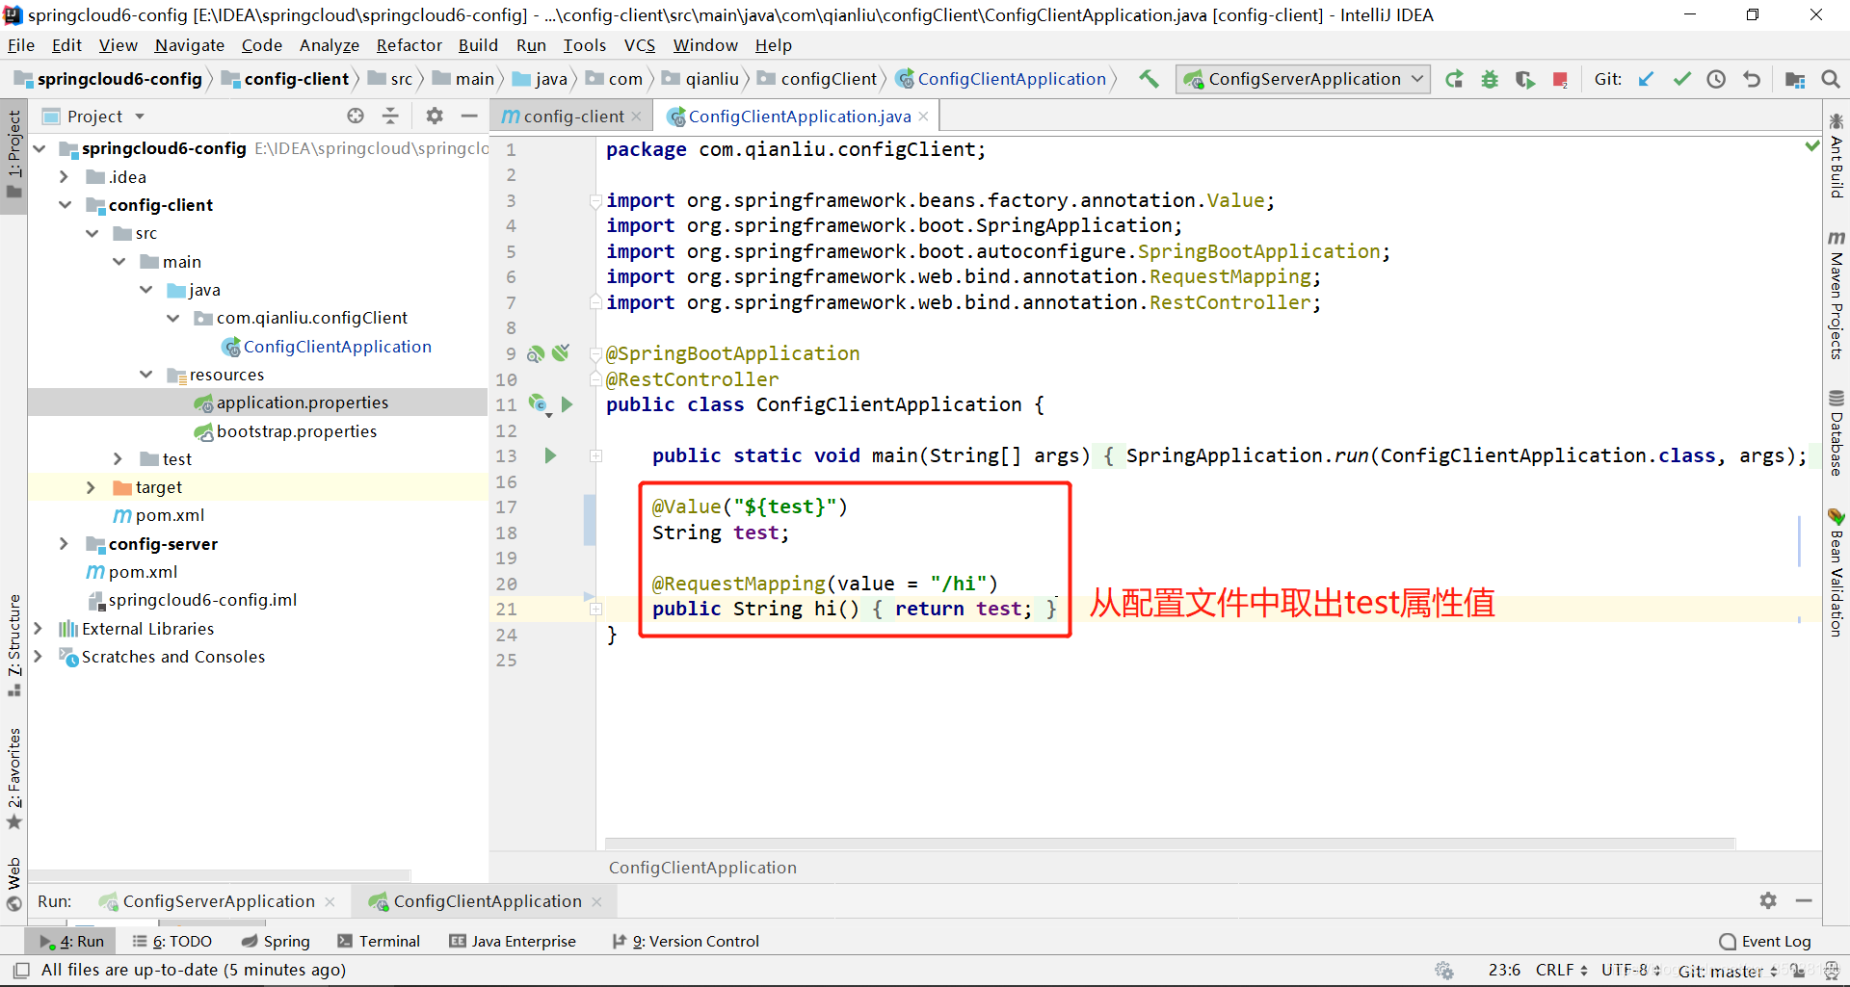The image size is (1850, 987).
Task: Start debugging with the bug icon
Action: 1490,79
